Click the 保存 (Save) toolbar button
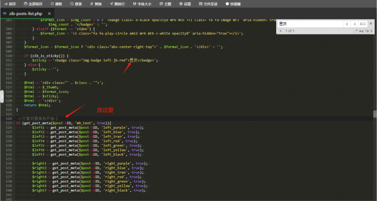Image resolution: width=377 pixels, height=201 pixels. point(9,4)
